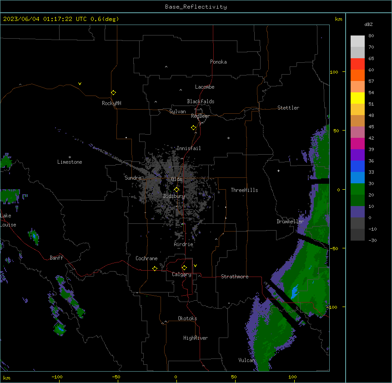
Task: Click the Limestone label
Action: point(70,162)
